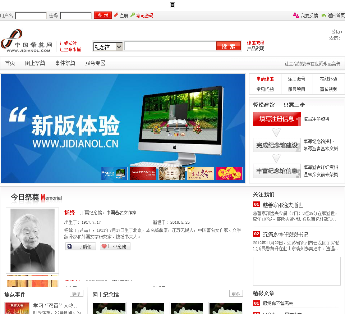Click the 怀念他 button
The height and width of the screenshot is (314, 345).
(115, 246)
